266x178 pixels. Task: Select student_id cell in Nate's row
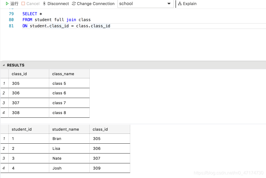29,158
